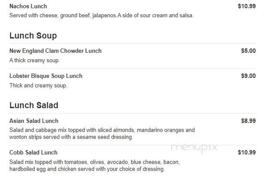272x183 pixels.
Task: Open the Cobb Salad Lunch item
Action: 33,152
